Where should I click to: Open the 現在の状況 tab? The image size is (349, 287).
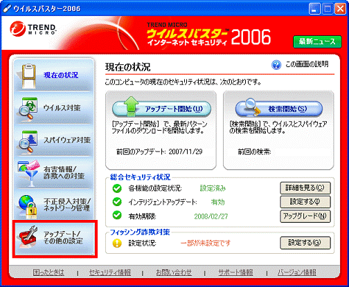coord(54,75)
